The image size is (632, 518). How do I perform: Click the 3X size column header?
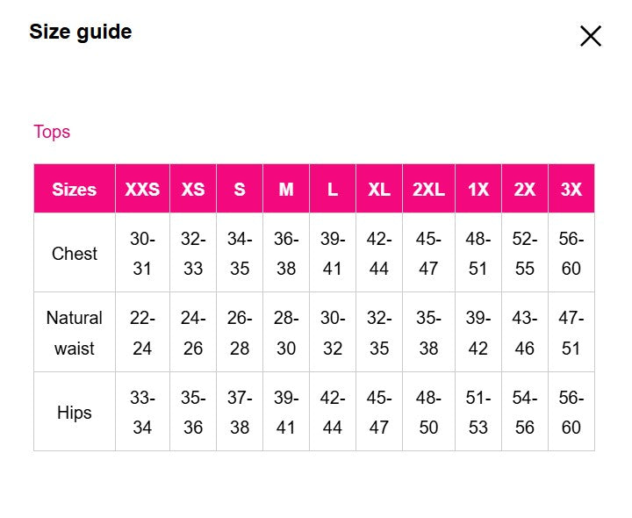pyautogui.click(x=571, y=189)
